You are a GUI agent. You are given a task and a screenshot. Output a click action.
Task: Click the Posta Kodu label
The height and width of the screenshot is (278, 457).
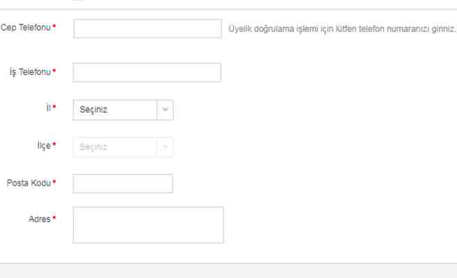pos(29,183)
